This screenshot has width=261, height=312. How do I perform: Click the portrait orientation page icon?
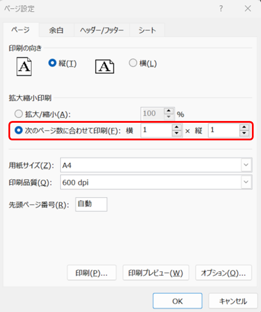pyautogui.click(x=24, y=66)
